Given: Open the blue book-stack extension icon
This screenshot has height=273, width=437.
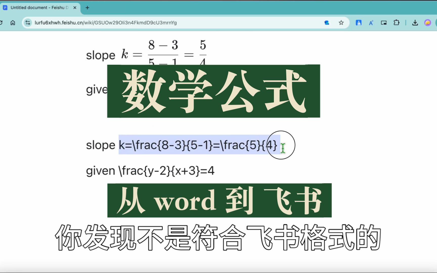Looking at the screenshot, I should [x=327, y=22].
